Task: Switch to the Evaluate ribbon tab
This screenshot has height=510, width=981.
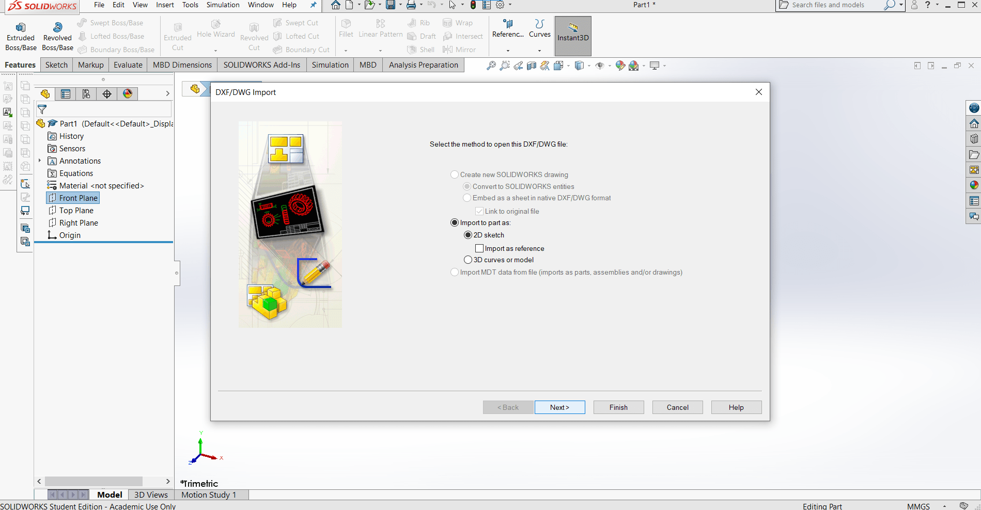Action: coord(128,65)
